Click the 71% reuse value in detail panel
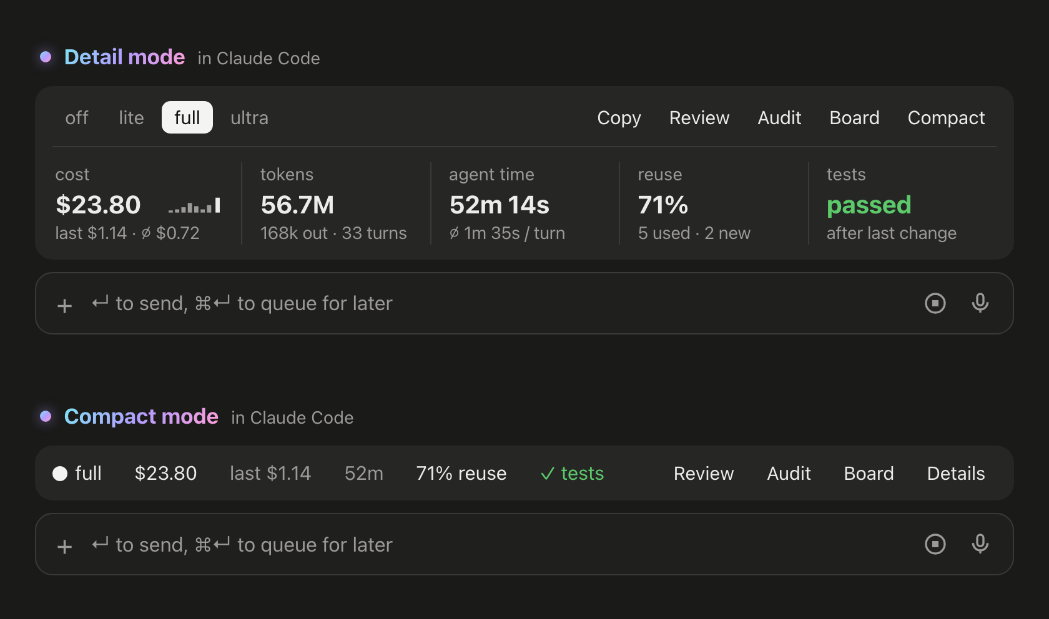 [663, 205]
